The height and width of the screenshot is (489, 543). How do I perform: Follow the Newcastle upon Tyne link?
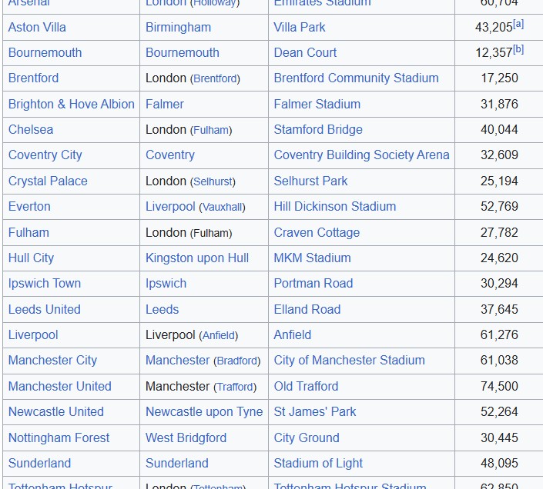pyautogui.click(x=204, y=412)
